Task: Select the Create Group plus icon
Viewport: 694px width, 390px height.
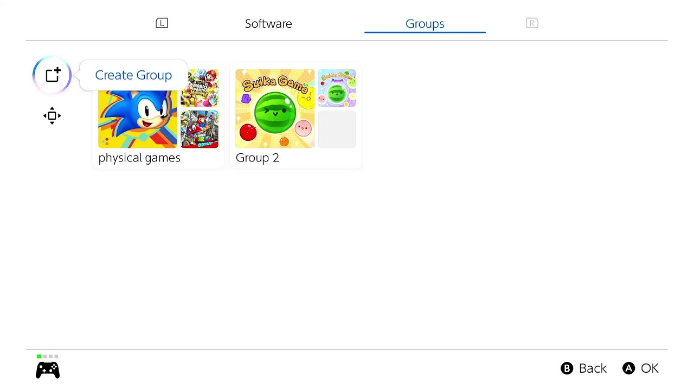Action: pos(52,75)
